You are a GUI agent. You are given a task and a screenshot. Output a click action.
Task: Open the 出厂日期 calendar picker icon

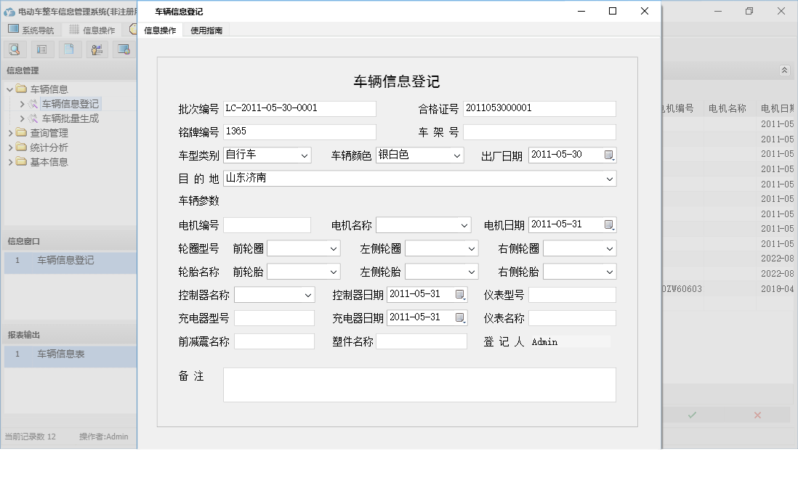tap(609, 155)
